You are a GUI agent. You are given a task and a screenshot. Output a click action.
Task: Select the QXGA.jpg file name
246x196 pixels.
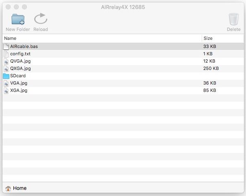click(x=20, y=68)
